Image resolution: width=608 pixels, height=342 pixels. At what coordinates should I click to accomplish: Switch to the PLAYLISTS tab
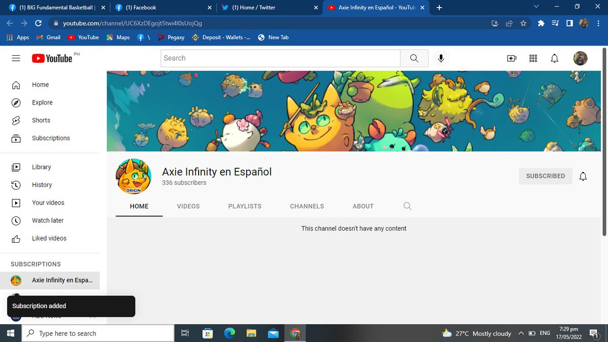[x=245, y=206]
